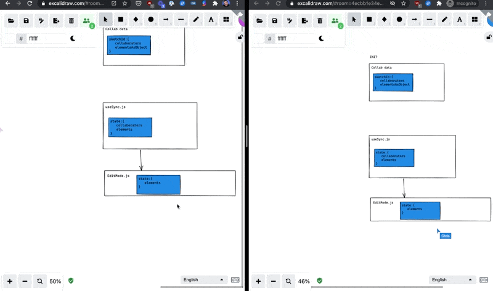Background color hex field in left window

[46, 38]
